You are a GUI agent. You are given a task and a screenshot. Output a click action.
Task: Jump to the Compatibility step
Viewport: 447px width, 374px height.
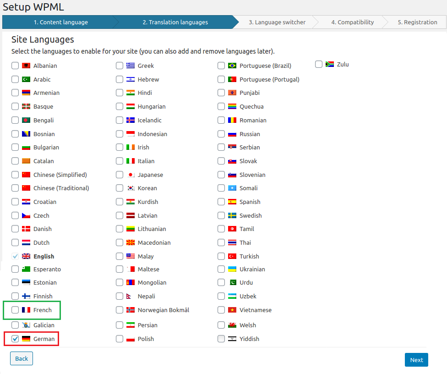pyautogui.click(x=352, y=22)
